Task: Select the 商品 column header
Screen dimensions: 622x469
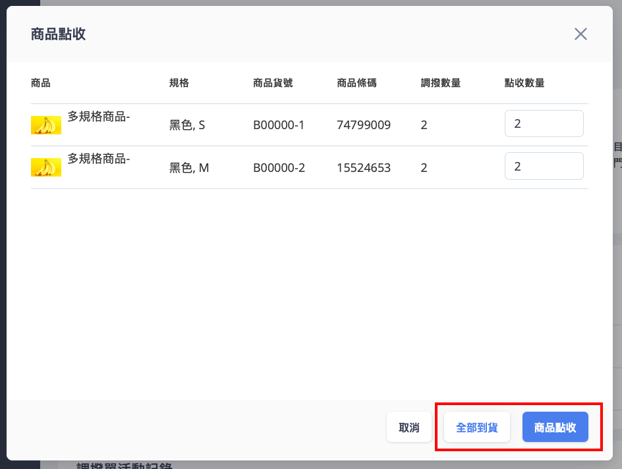Action: click(x=41, y=83)
